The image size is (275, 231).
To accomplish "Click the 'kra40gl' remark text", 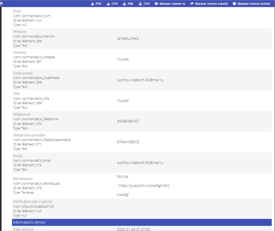I will point(123,195).
